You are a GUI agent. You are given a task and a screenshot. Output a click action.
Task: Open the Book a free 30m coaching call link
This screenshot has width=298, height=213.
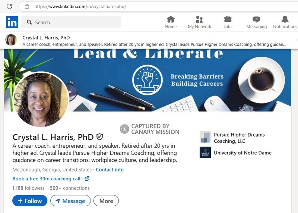point(47,179)
